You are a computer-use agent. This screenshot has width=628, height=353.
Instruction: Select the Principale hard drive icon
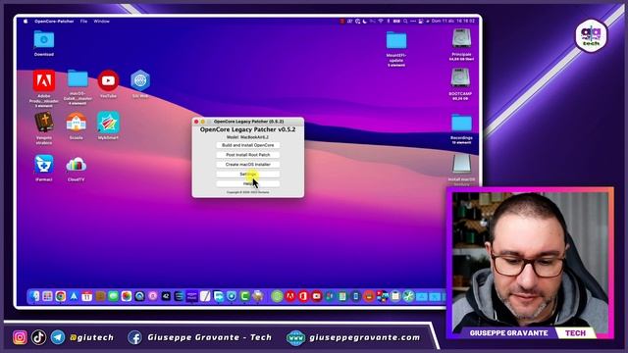[461, 39]
